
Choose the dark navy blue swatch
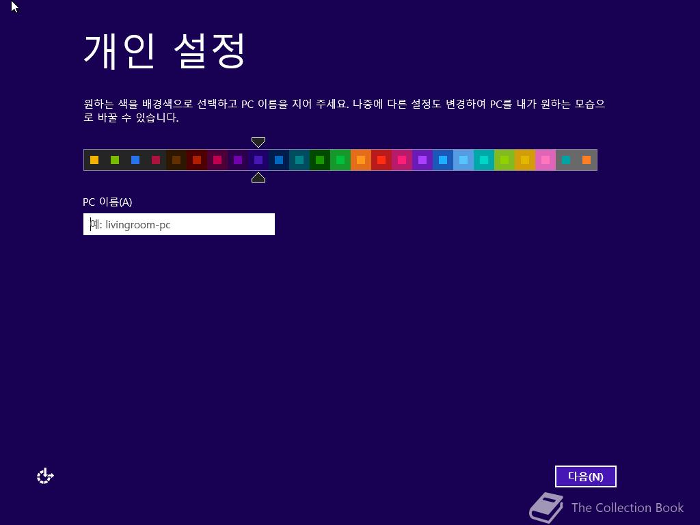279,160
